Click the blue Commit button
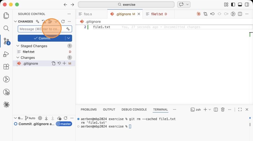Viewport: 253px width, 141px height. tap(41, 38)
